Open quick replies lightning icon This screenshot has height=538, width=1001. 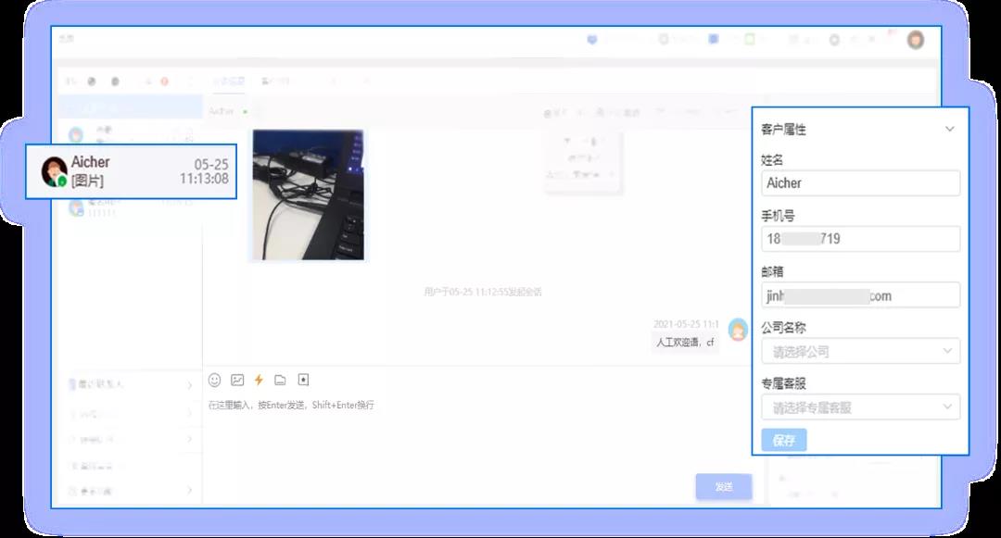pyautogui.click(x=259, y=380)
